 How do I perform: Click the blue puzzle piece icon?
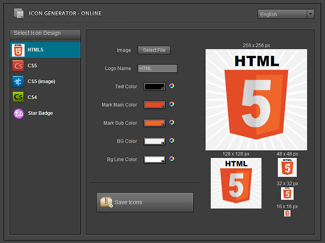pyautogui.click(x=18, y=82)
